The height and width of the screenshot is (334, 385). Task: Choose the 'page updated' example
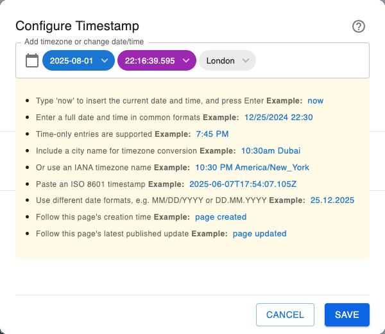pos(259,234)
